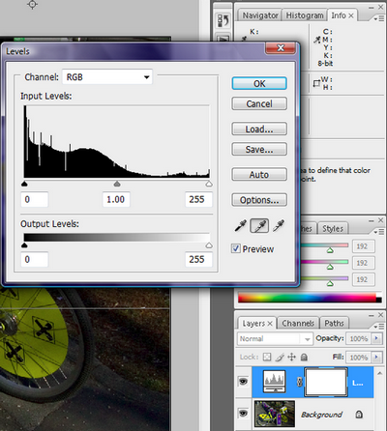Switch to the Channels tab
The height and width of the screenshot is (431, 387).
298,323
